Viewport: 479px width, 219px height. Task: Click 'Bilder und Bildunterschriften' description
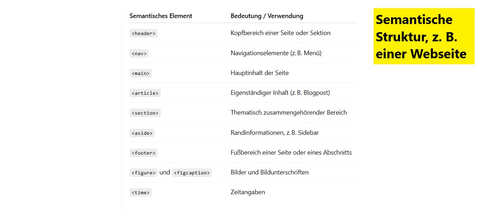point(270,172)
